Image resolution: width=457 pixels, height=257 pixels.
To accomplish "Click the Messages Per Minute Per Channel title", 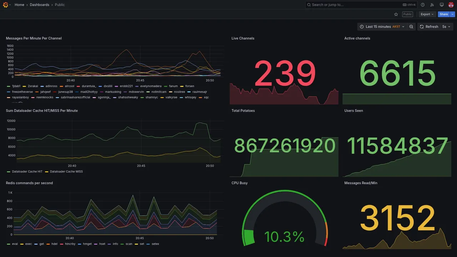I will (x=34, y=38).
